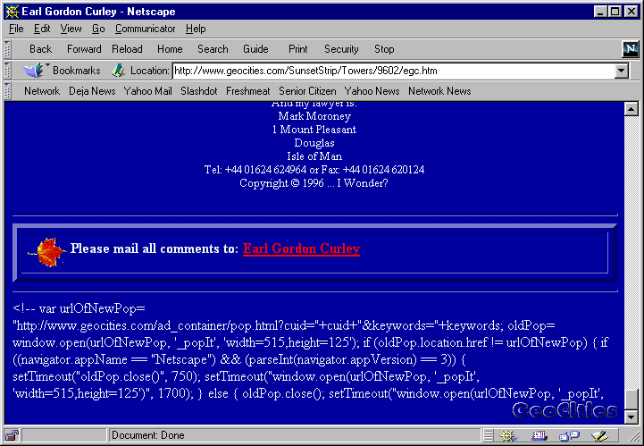The height and width of the screenshot is (446, 644).
Task: Open the Mailbox icon in the component bar
Action: click(538, 435)
